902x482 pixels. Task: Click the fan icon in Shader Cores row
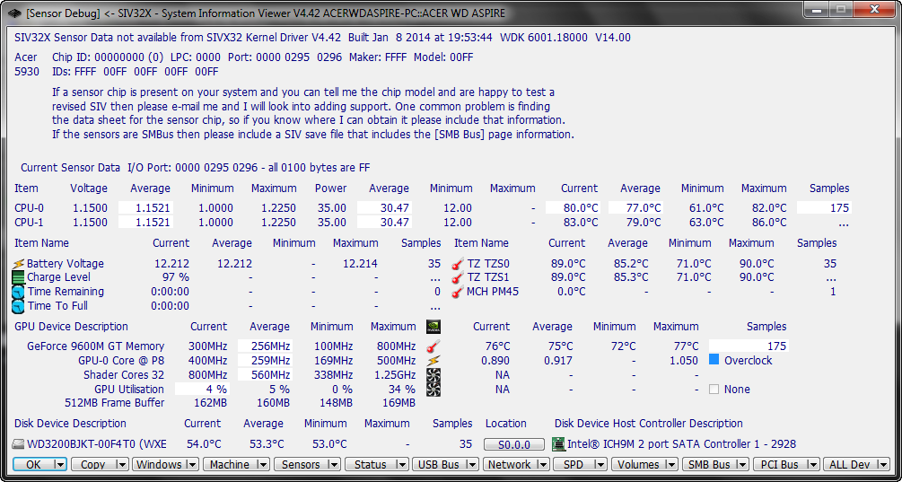tap(433, 375)
